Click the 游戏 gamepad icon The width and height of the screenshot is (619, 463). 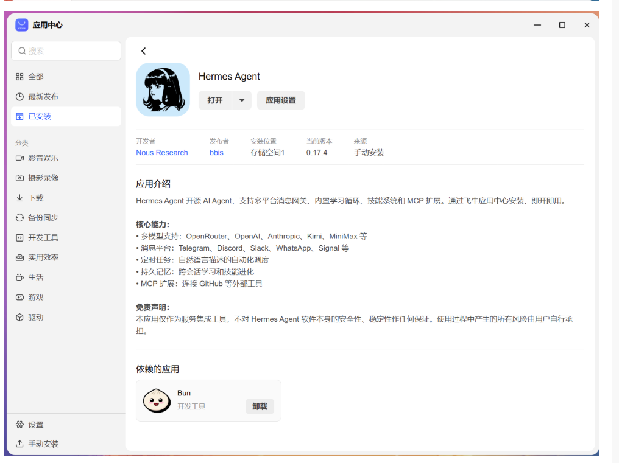pyautogui.click(x=19, y=298)
